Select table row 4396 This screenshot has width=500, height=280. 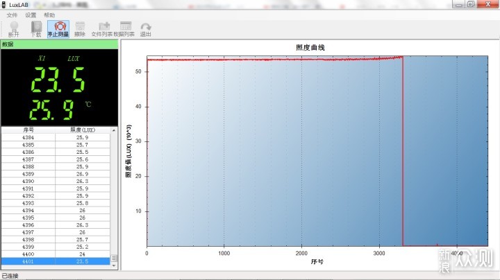(56, 225)
